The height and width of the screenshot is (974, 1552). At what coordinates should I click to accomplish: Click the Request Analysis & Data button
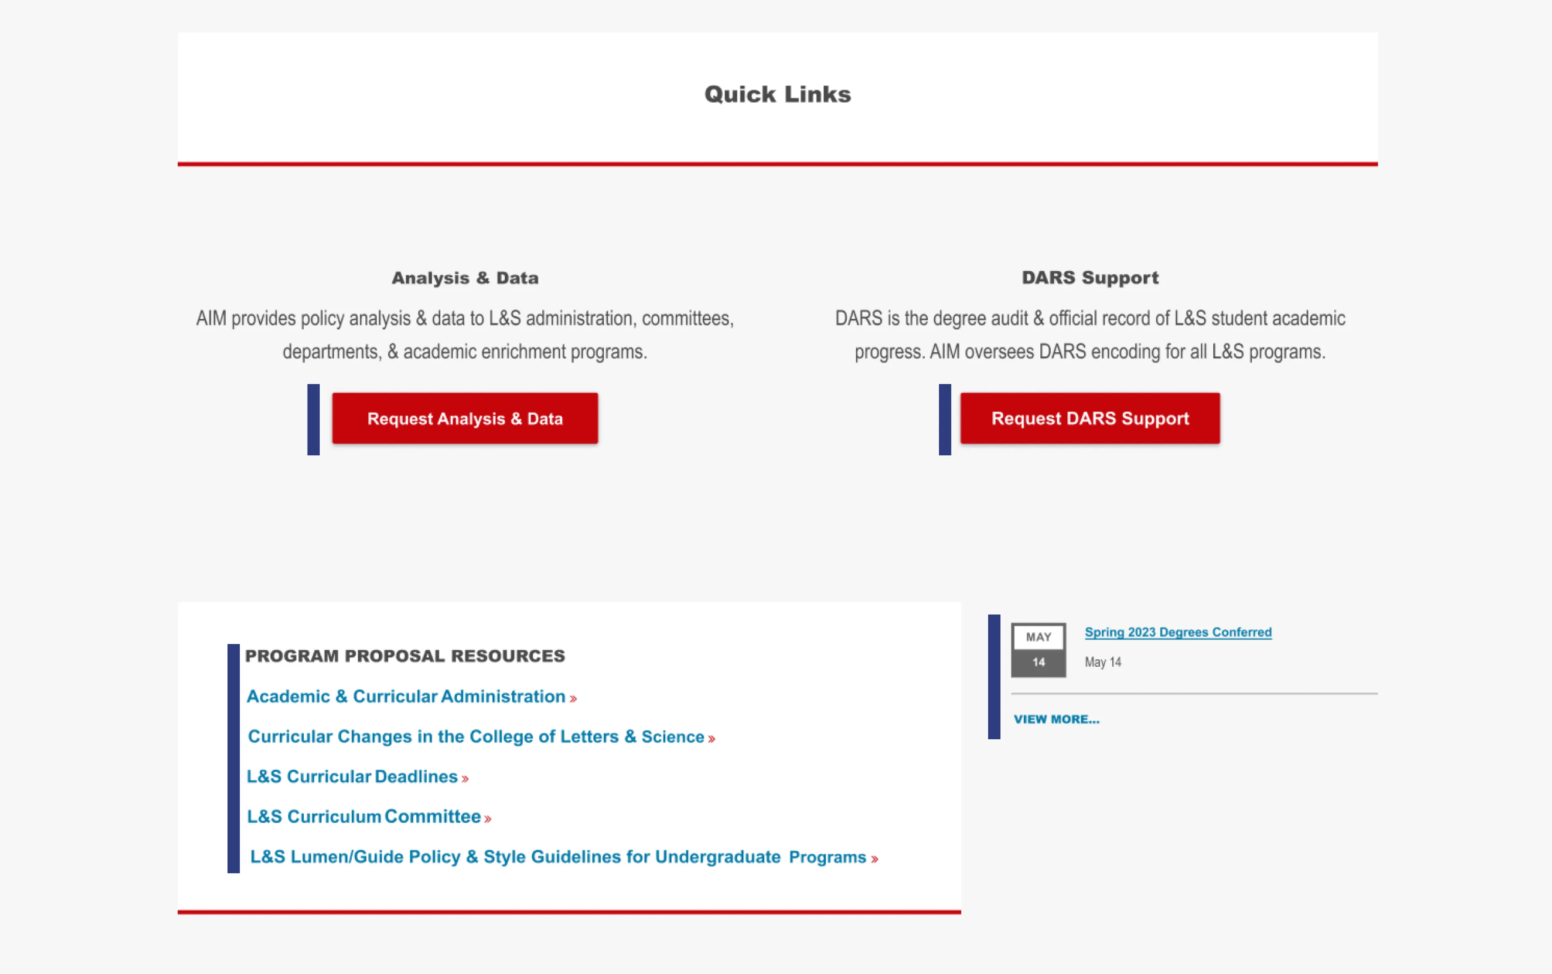tap(465, 419)
